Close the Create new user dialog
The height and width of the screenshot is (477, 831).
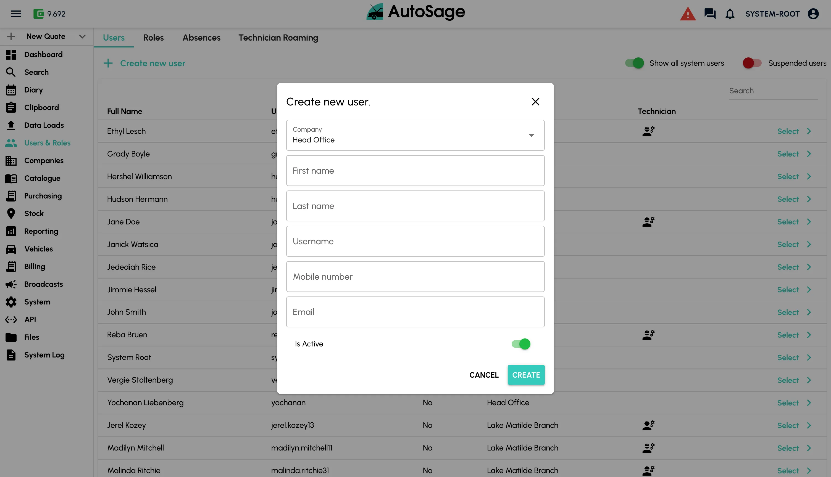pos(535,102)
